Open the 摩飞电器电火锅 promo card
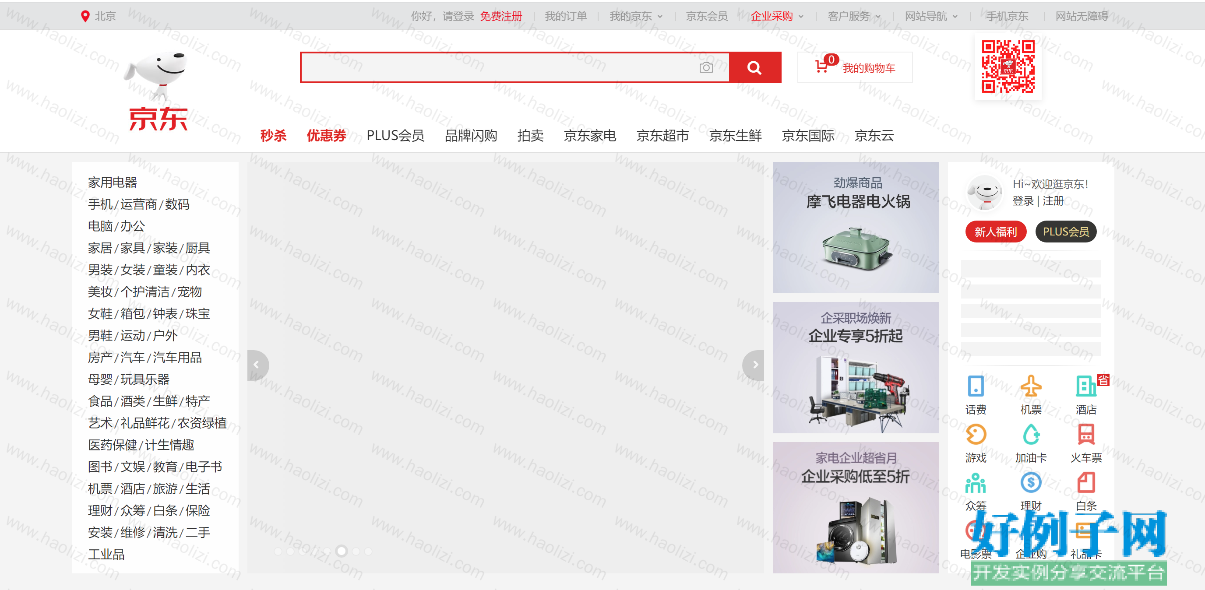The width and height of the screenshot is (1205, 590). click(856, 227)
